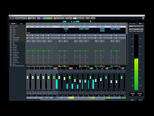Hide the Tom 1 channel
The width and height of the screenshot is (154, 116).
point(11,33)
